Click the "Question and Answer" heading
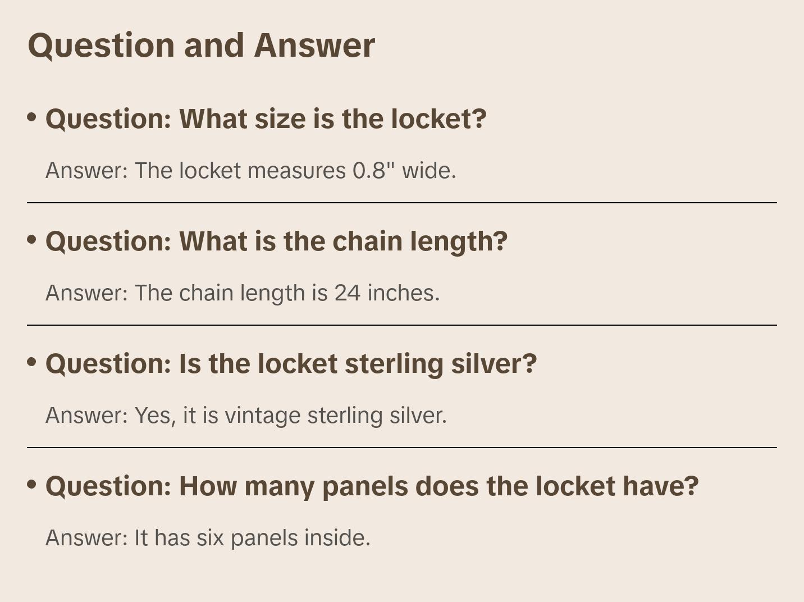The height and width of the screenshot is (602, 804). tap(201, 45)
